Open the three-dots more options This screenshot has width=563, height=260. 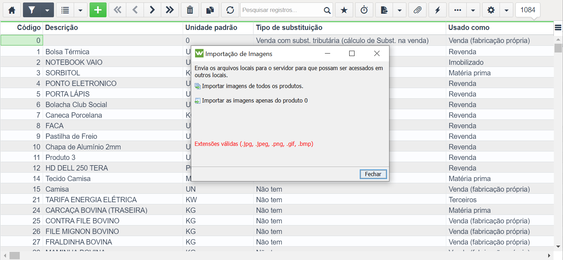(458, 10)
